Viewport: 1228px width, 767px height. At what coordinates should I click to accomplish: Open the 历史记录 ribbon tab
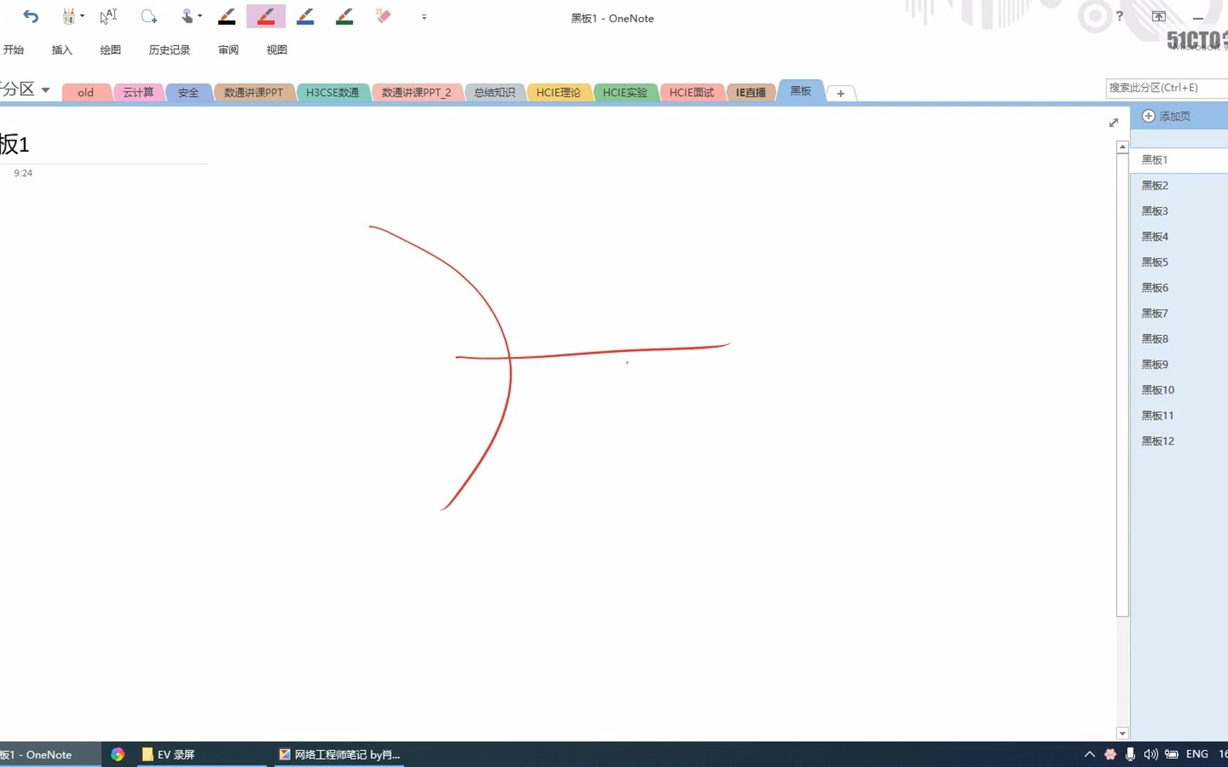pyautogui.click(x=169, y=50)
